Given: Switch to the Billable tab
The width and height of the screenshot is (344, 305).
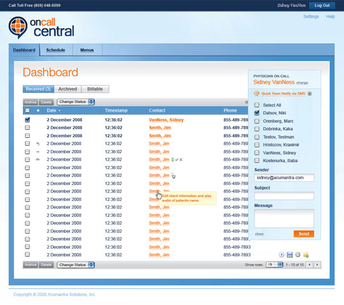Looking at the screenshot, I should click(95, 89).
